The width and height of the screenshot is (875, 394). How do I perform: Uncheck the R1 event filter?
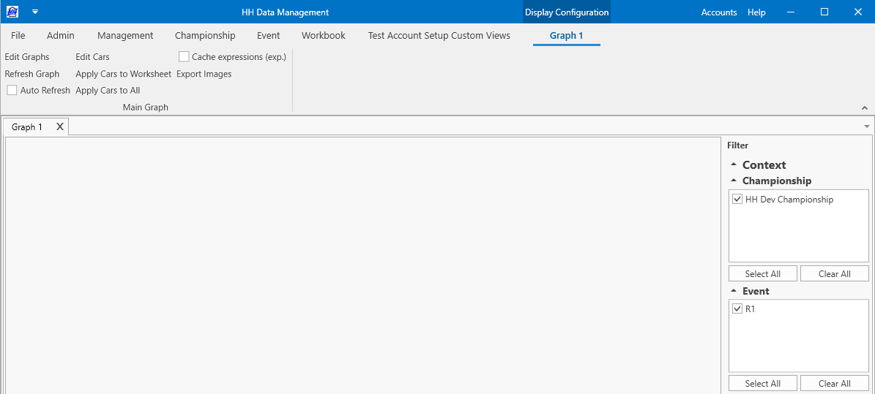pyautogui.click(x=737, y=308)
